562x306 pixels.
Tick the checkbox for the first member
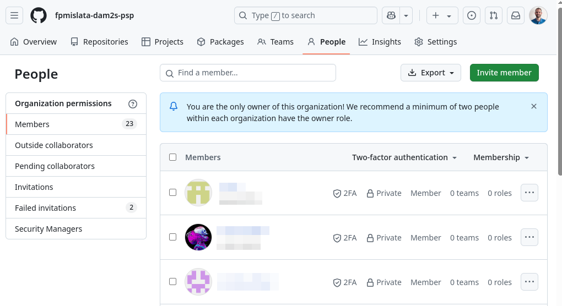tap(173, 193)
